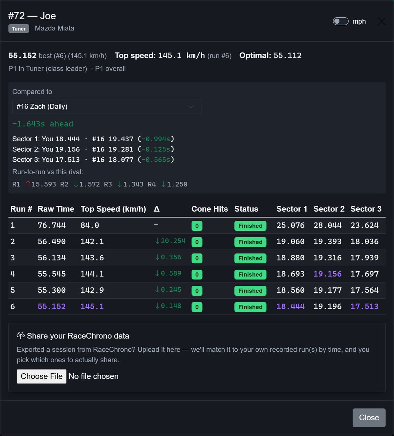Click the cone hits badge for run 6

(x=197, y=307)
